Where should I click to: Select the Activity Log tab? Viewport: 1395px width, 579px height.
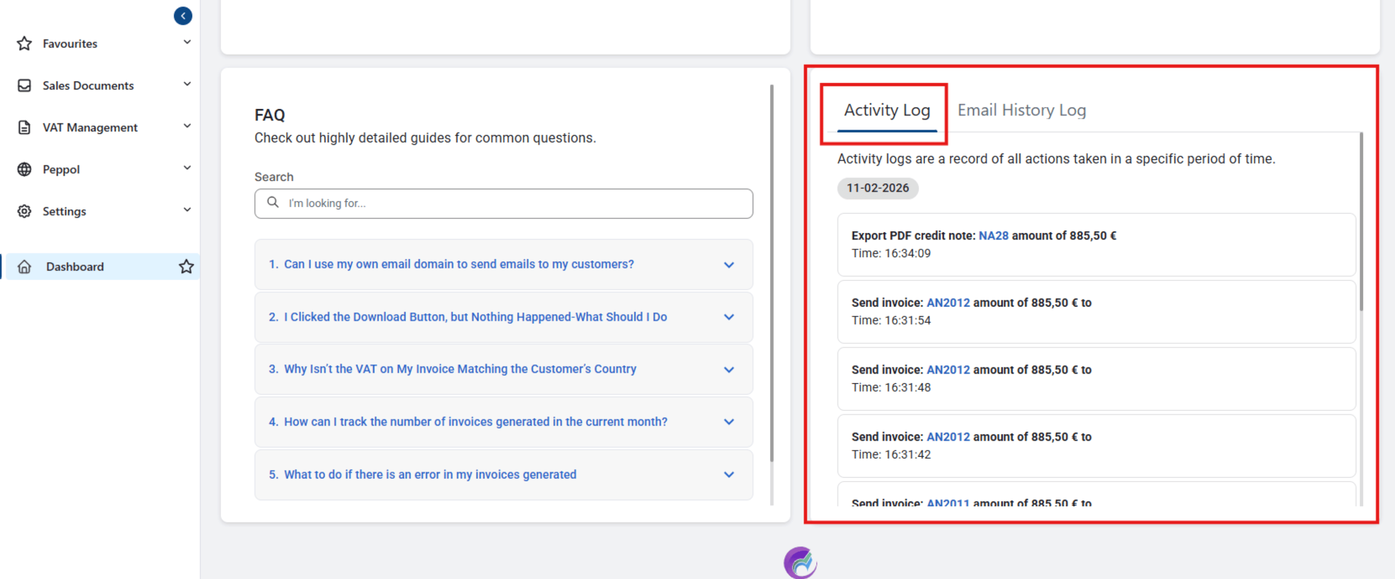(887, 110)
